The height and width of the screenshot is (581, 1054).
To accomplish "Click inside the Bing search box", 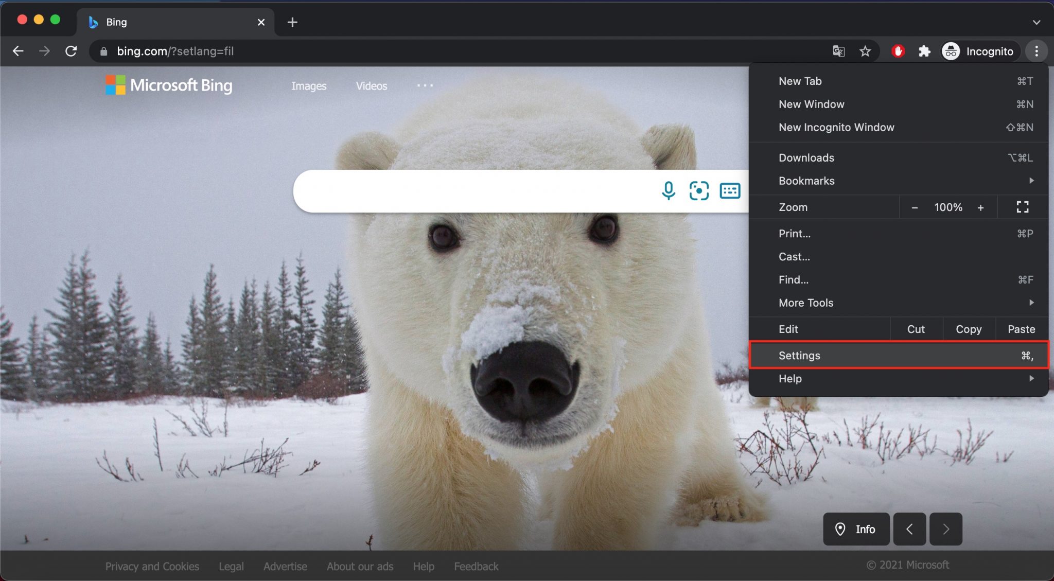I will point(473,191).
